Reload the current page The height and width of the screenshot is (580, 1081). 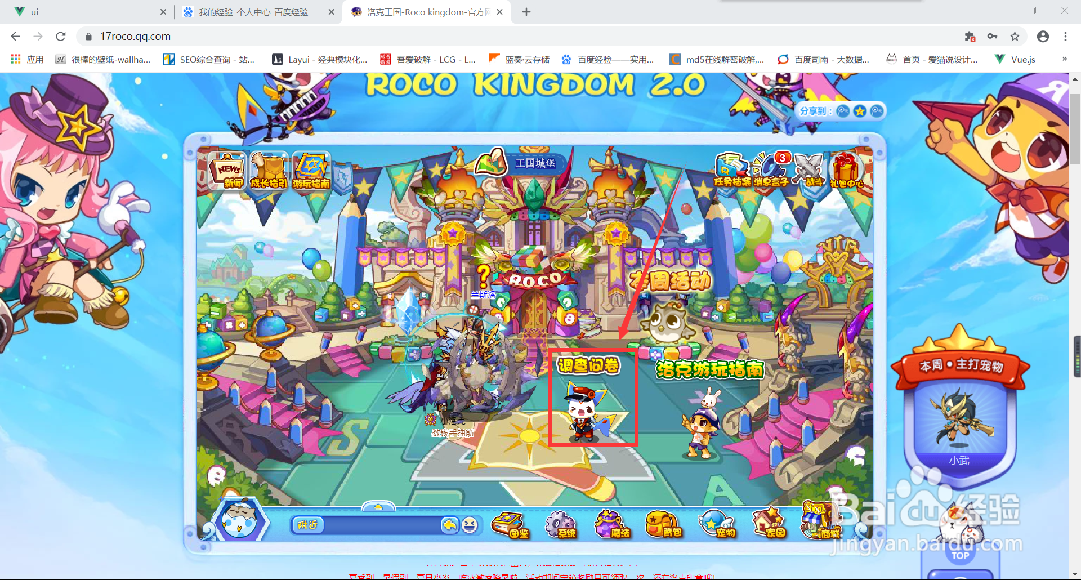click(61, 37)
